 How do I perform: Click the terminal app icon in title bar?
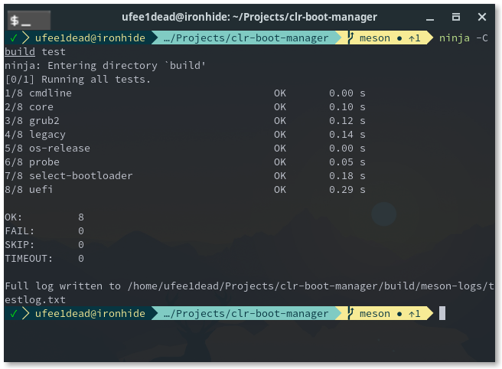29,20
